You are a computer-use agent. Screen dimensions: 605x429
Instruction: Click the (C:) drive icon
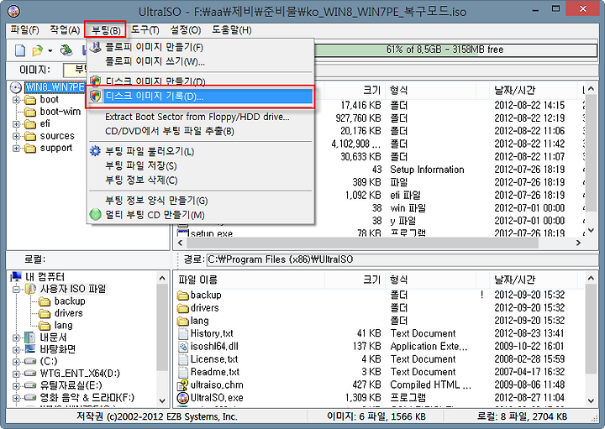tap(30, 361)
